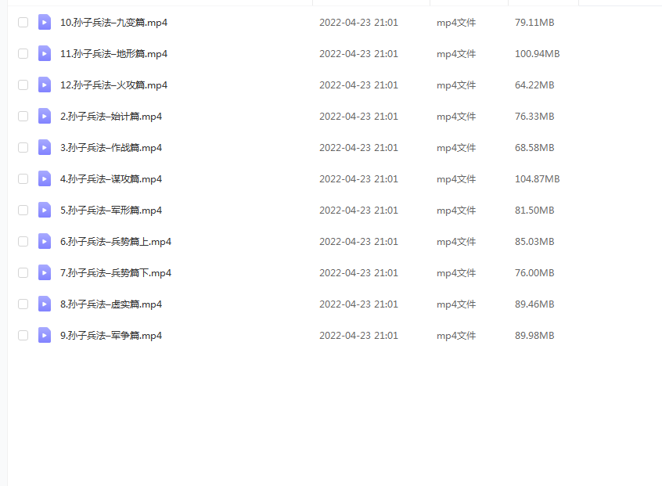Viewport: 662px width, 486px height.
Task: Click the 104.87MB size cell
Action: tap(537, 179)
